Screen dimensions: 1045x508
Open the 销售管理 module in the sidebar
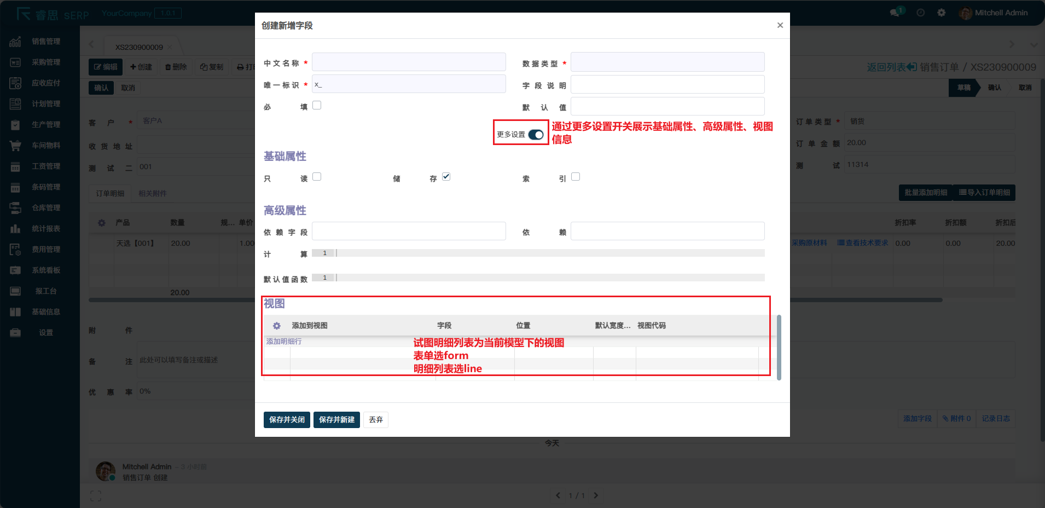(x=46, y=41)
